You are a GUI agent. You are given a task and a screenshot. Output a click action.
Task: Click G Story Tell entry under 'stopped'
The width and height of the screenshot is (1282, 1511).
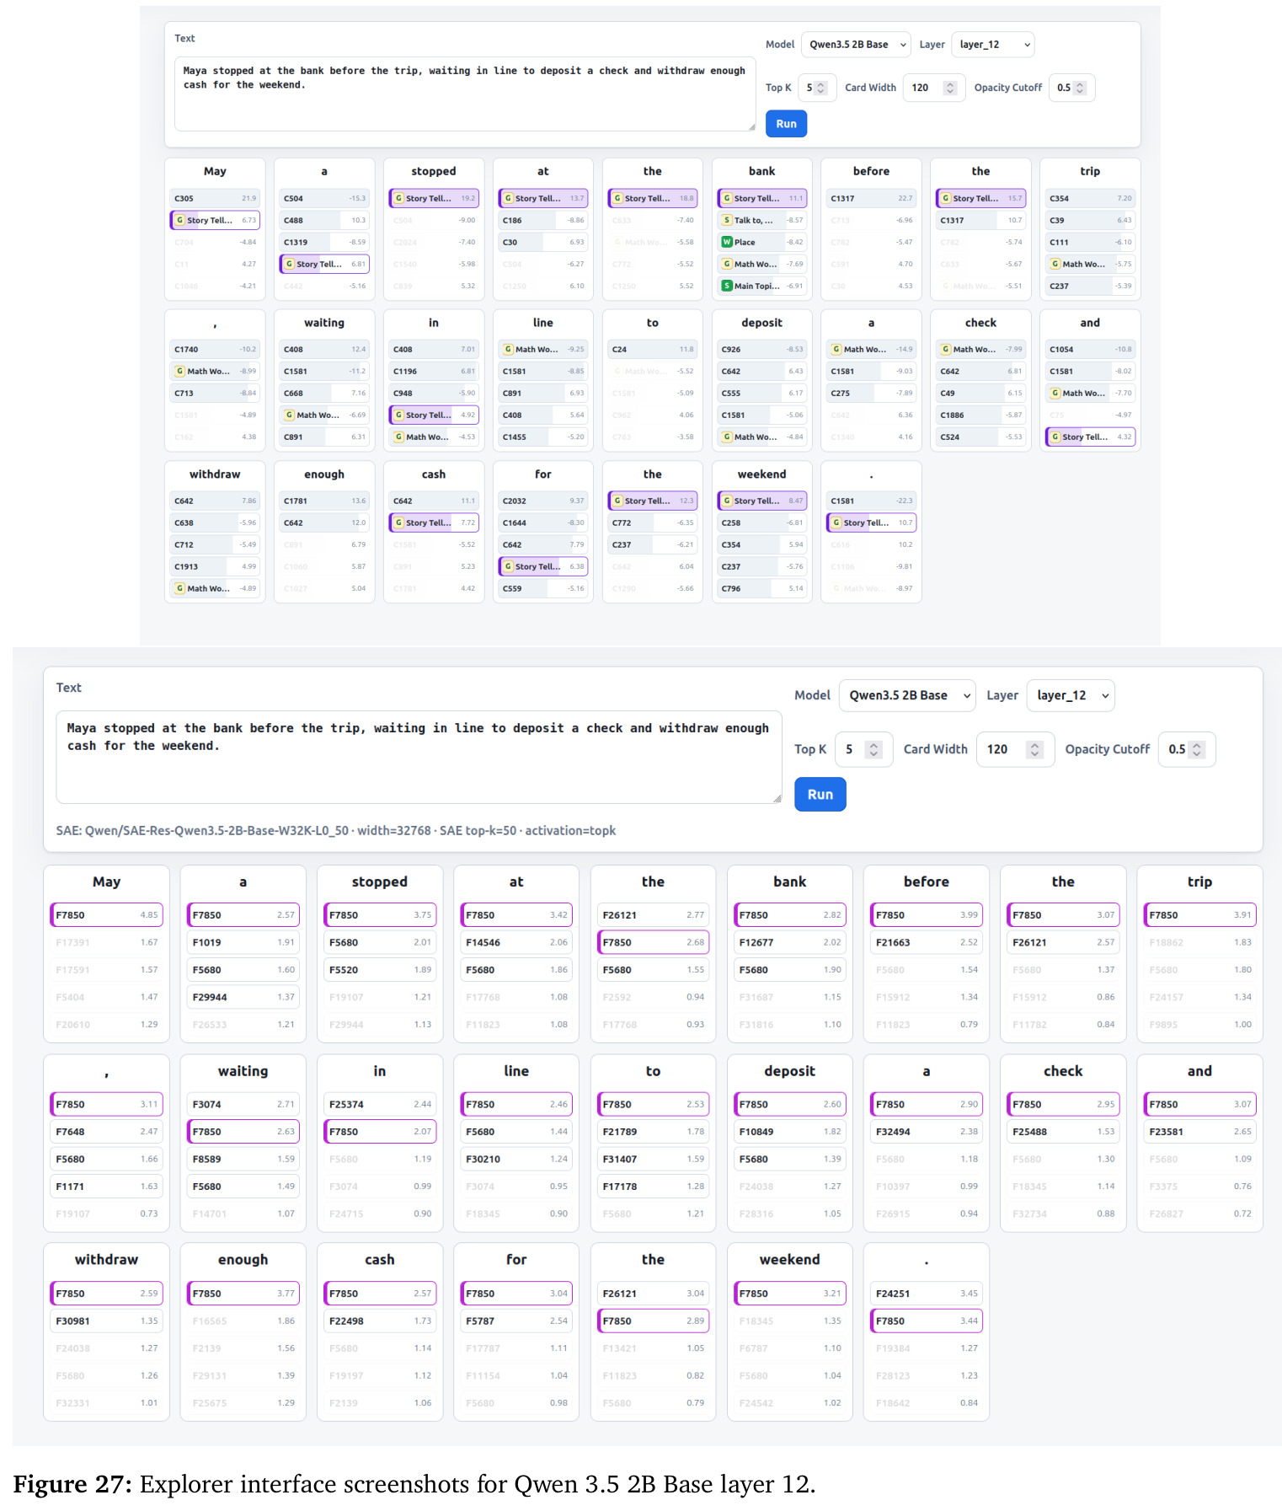[434, 198]
